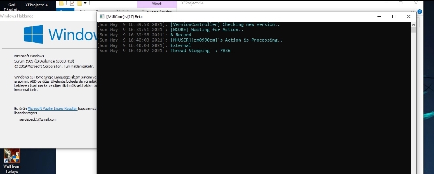
Task: Open the Microsoft Yazılım Lisans Koşulları link
Action: coord(52,109)
